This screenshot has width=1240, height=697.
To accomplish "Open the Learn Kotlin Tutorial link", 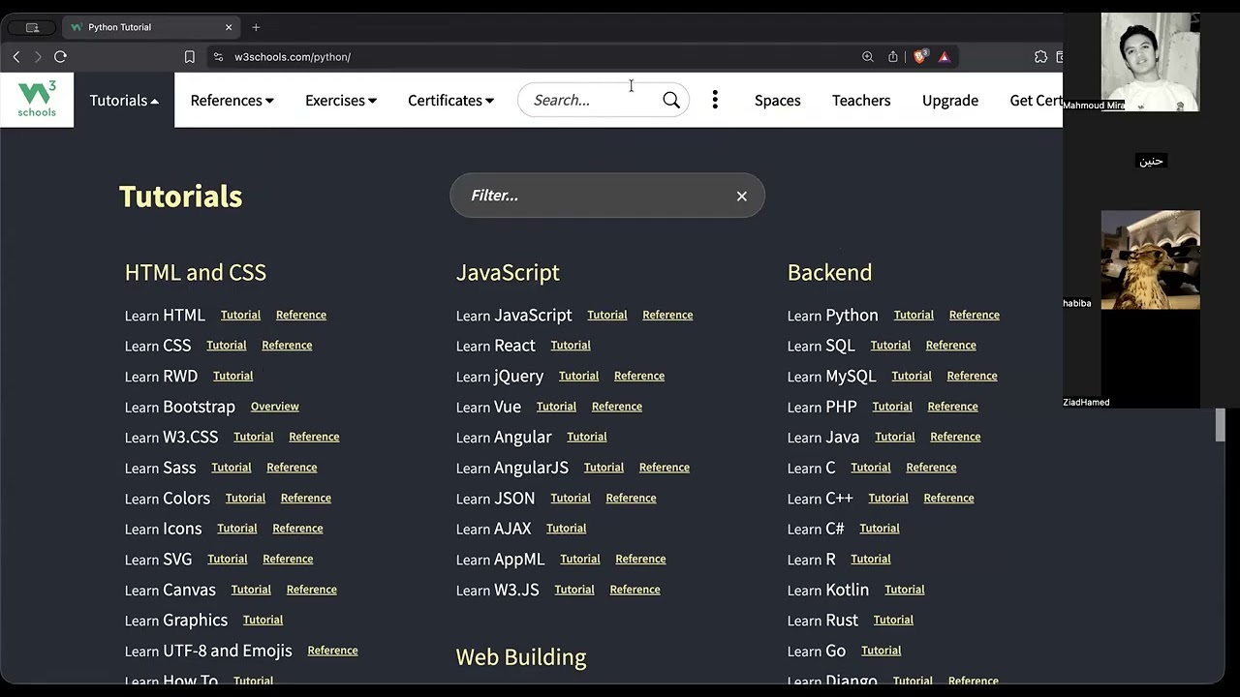I will coord(905,590).
